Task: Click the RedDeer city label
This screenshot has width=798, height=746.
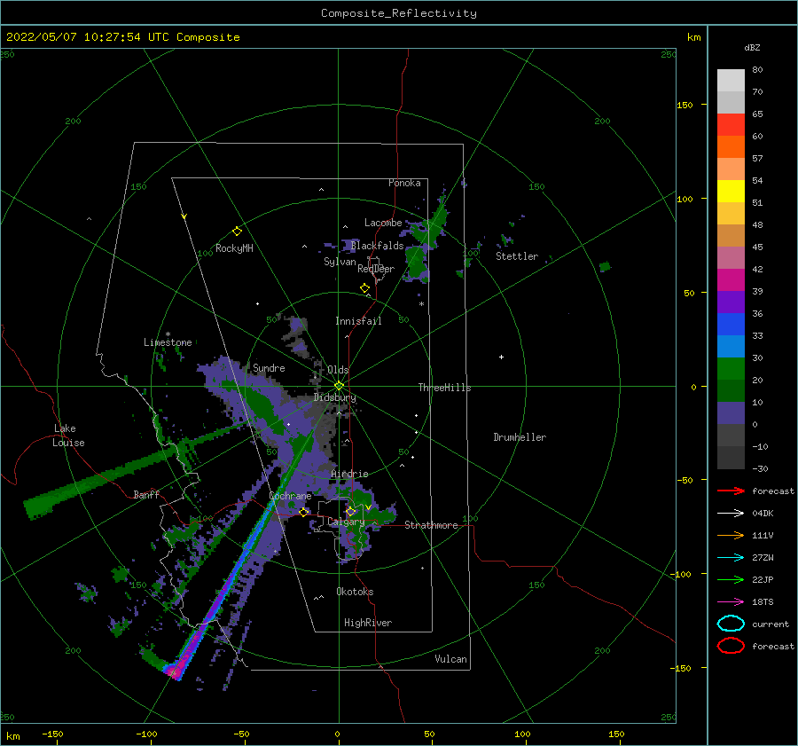Action: [x=376, y=269]
